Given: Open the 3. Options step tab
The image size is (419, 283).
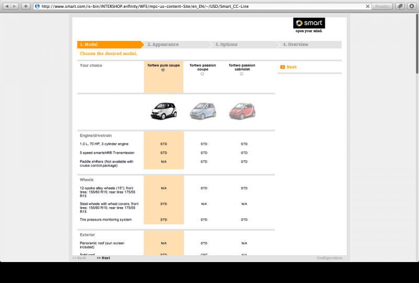Looking at the screenshot, I should tap(245, 45).
